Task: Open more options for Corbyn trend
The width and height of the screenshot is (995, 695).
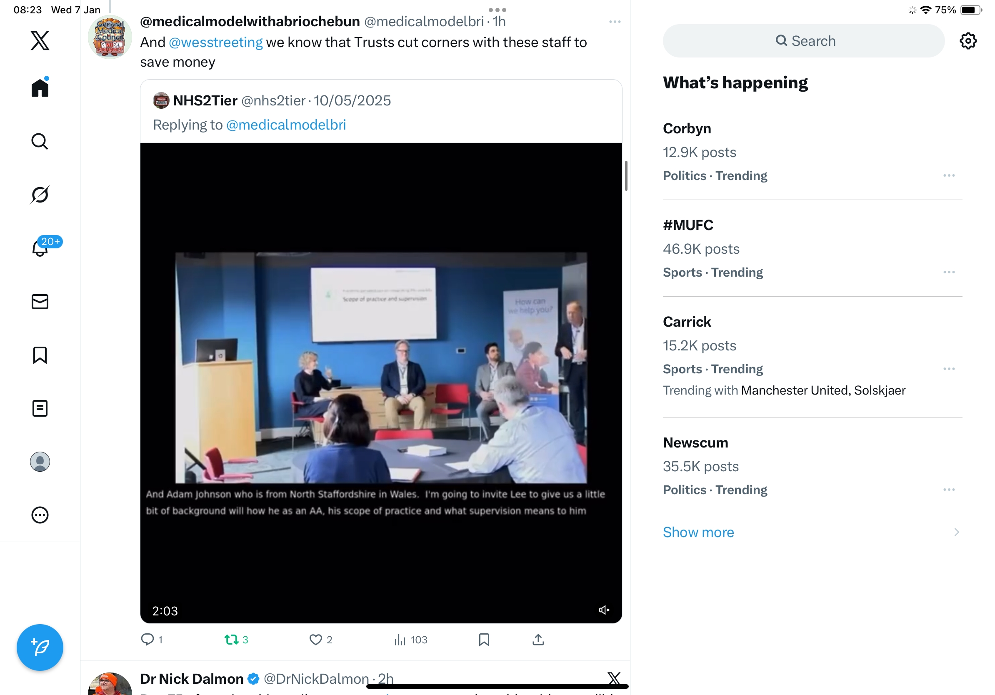Action: pos(949,175)
